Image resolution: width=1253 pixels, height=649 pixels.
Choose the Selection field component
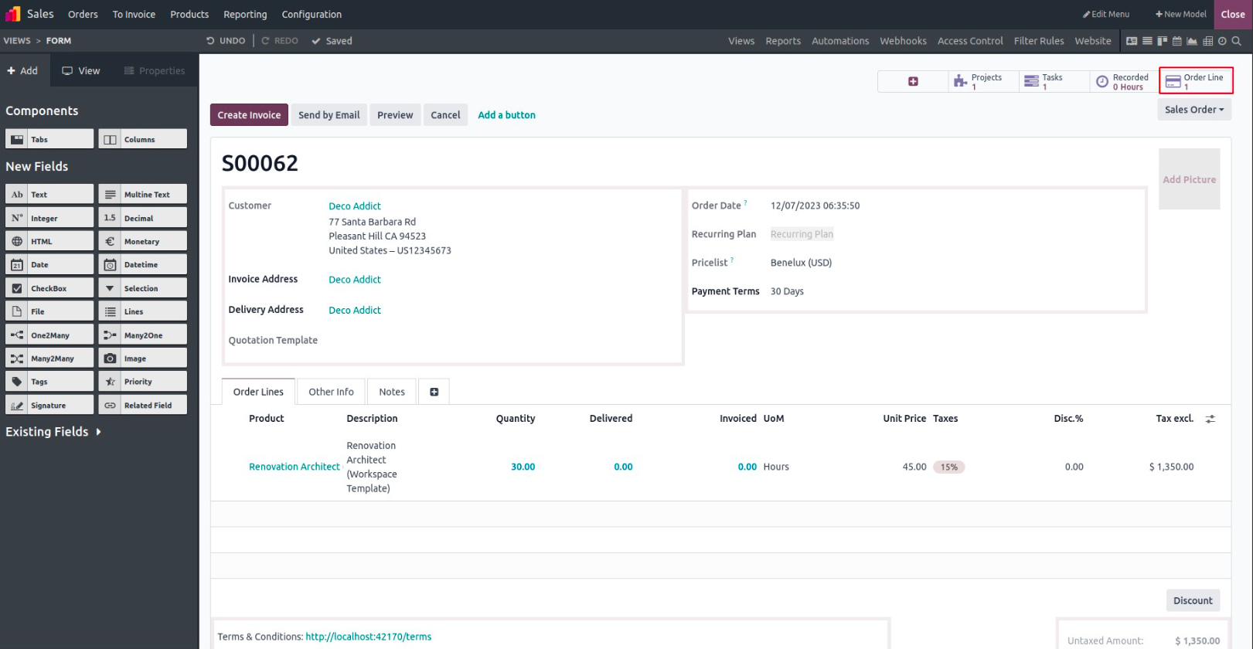point(142,288)
